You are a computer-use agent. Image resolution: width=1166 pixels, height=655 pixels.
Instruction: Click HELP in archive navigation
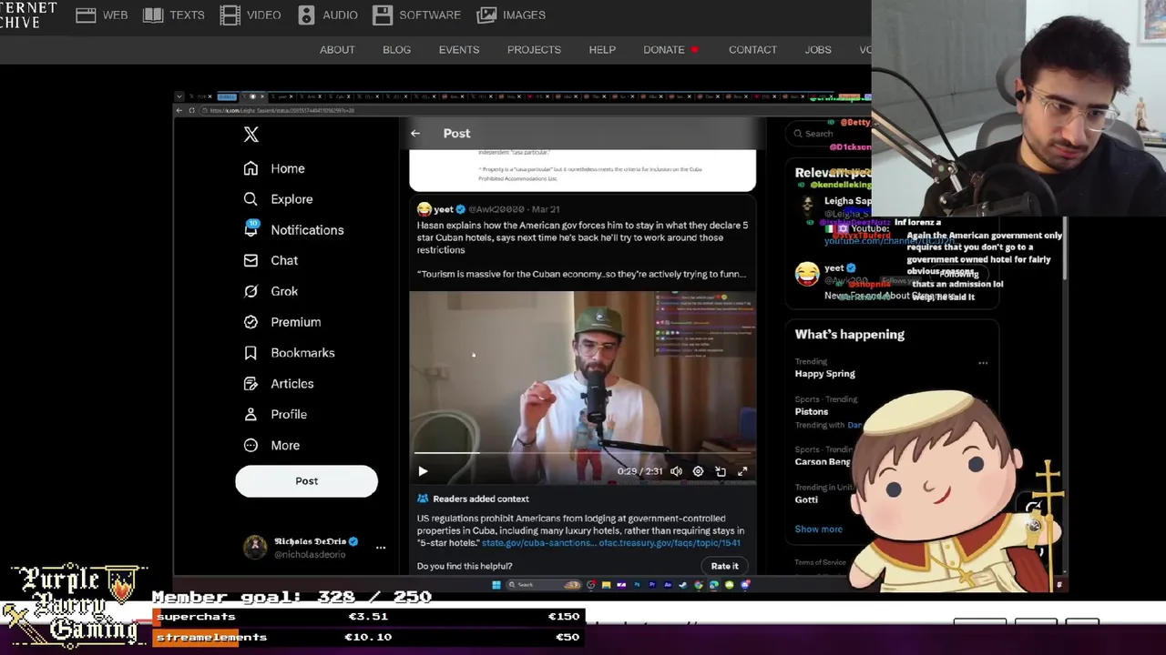(x=602, y=50)
